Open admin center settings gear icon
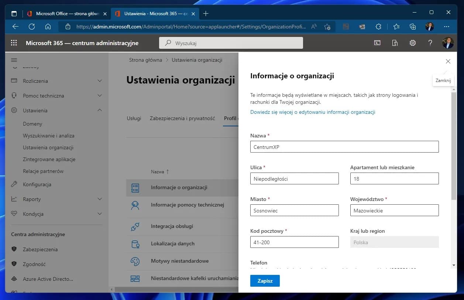The image size is (464, 300). [412, 42]
